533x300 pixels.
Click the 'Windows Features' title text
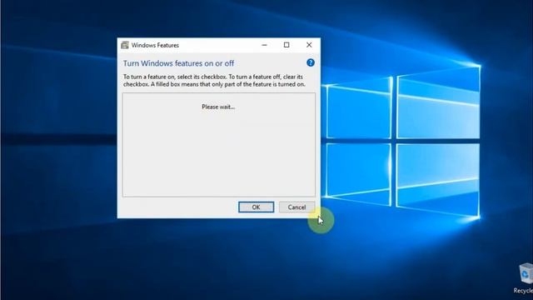pyautogui.click(x=155, y=45)
